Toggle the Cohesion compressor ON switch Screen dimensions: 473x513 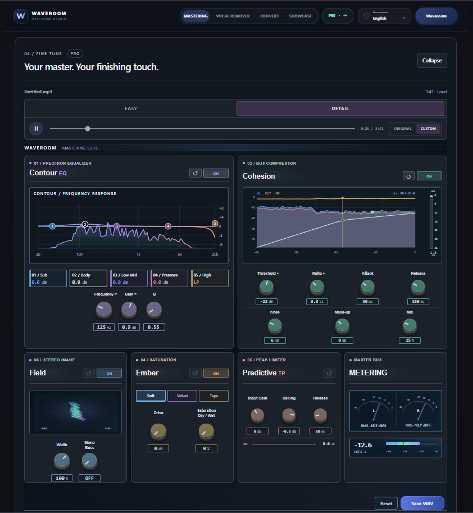429,176
